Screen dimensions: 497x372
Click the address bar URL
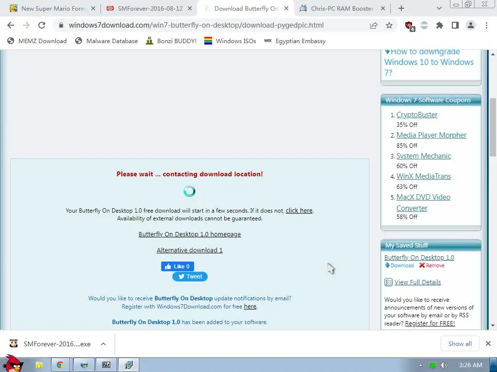[196, 25]
